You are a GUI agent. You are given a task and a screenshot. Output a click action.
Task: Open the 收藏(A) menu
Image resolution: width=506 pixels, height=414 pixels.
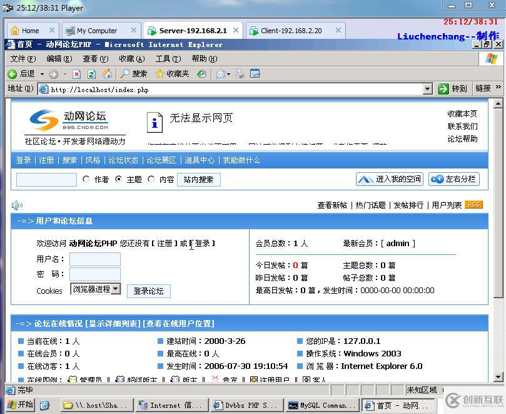point(132,58)
